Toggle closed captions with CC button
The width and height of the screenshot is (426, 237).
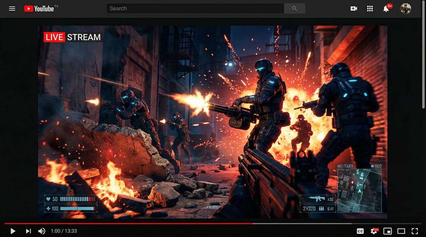(360, 231)
